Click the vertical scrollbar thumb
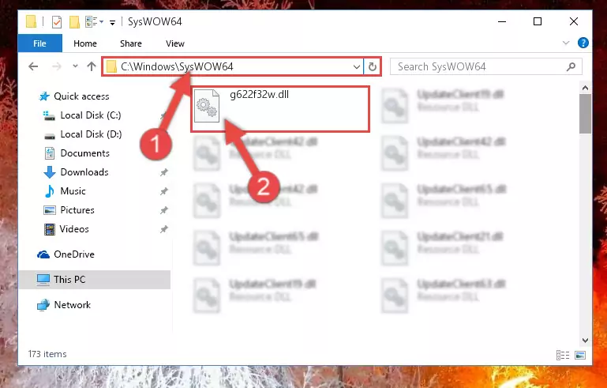This screenshot has width=607, height=388. pyautogui.click(x=585, y=114)
